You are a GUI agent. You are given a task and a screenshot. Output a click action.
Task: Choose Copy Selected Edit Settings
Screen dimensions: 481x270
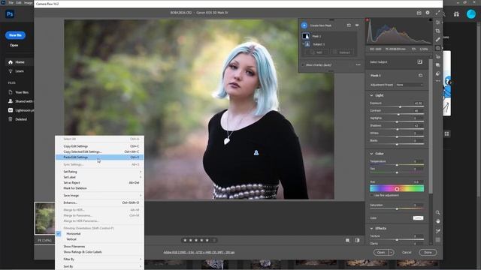(99, 151)
